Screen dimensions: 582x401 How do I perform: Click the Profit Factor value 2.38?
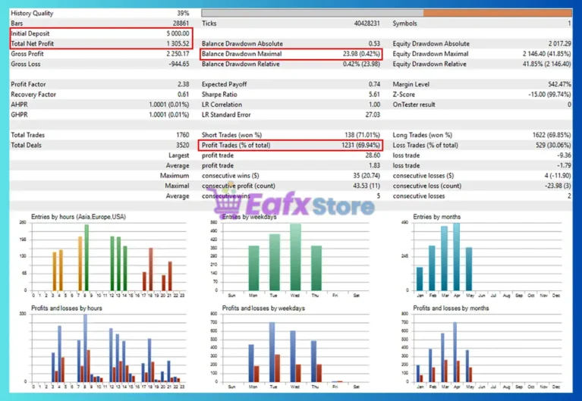pyautogui.click(x=184, y=84)
